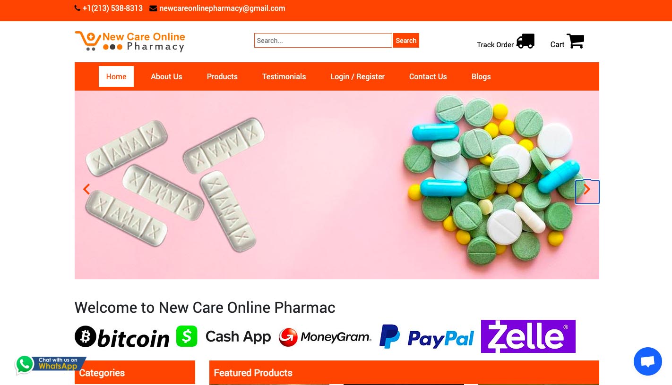672x385 pixels.
Task: Click the envelope email icon
Action: [x=153, y=8]
